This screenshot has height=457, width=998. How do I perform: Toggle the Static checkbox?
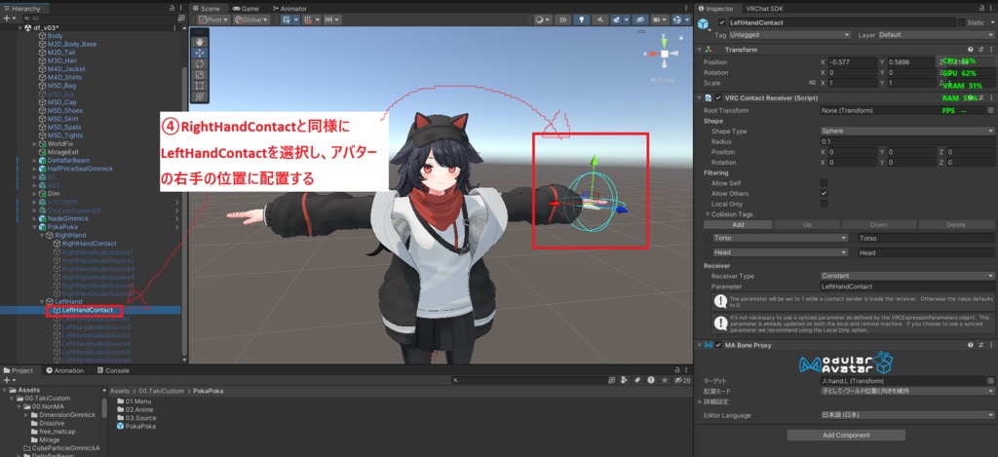[961, 22]
